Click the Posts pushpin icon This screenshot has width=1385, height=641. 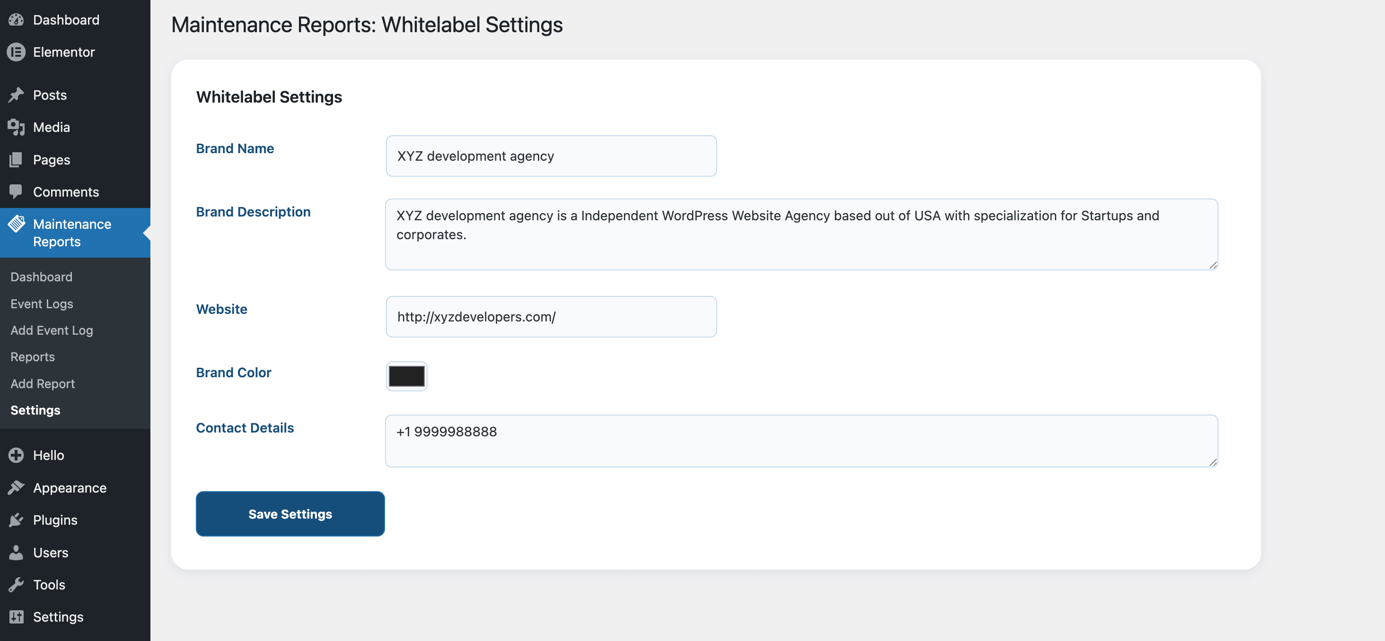tap(16, 95)
